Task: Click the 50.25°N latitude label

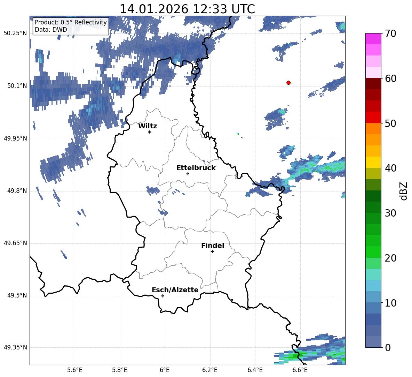Action: [x=15, y=33]
